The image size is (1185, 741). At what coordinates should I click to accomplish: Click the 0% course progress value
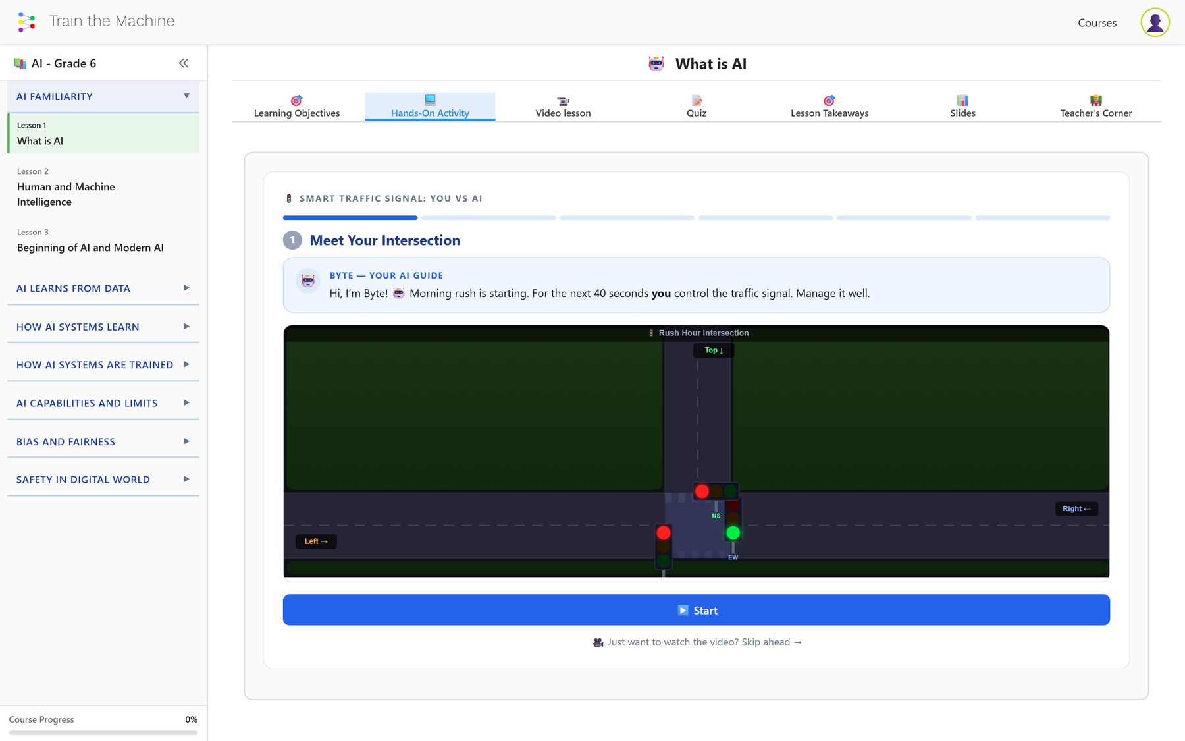tap(191, 719)
